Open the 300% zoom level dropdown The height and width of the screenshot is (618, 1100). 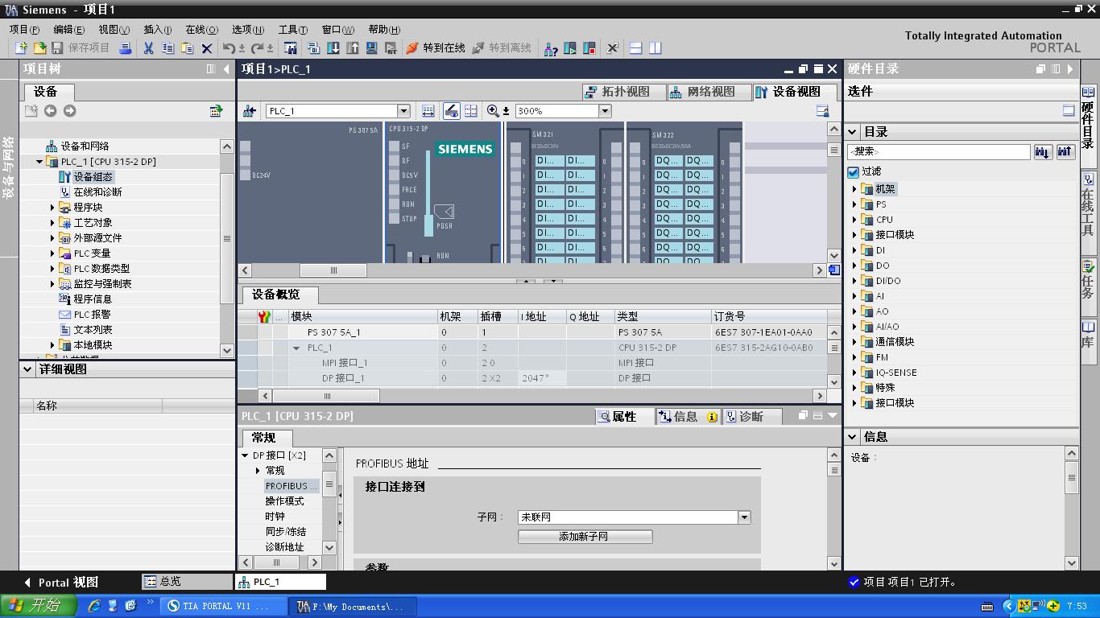[x=606, y=111]
